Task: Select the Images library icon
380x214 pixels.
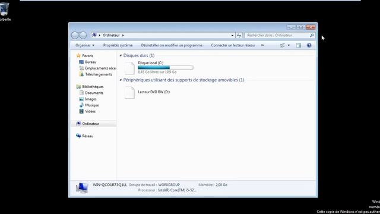Action: pos(81,99)
